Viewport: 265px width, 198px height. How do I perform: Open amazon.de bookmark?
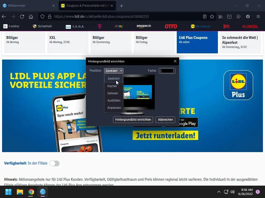click(x=144, y=26)
